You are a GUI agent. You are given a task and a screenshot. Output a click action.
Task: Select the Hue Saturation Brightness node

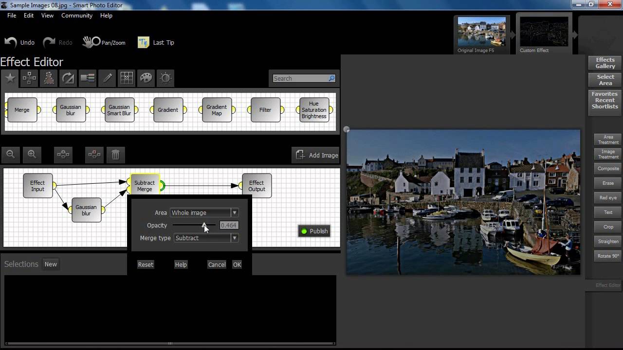point(314,110)
